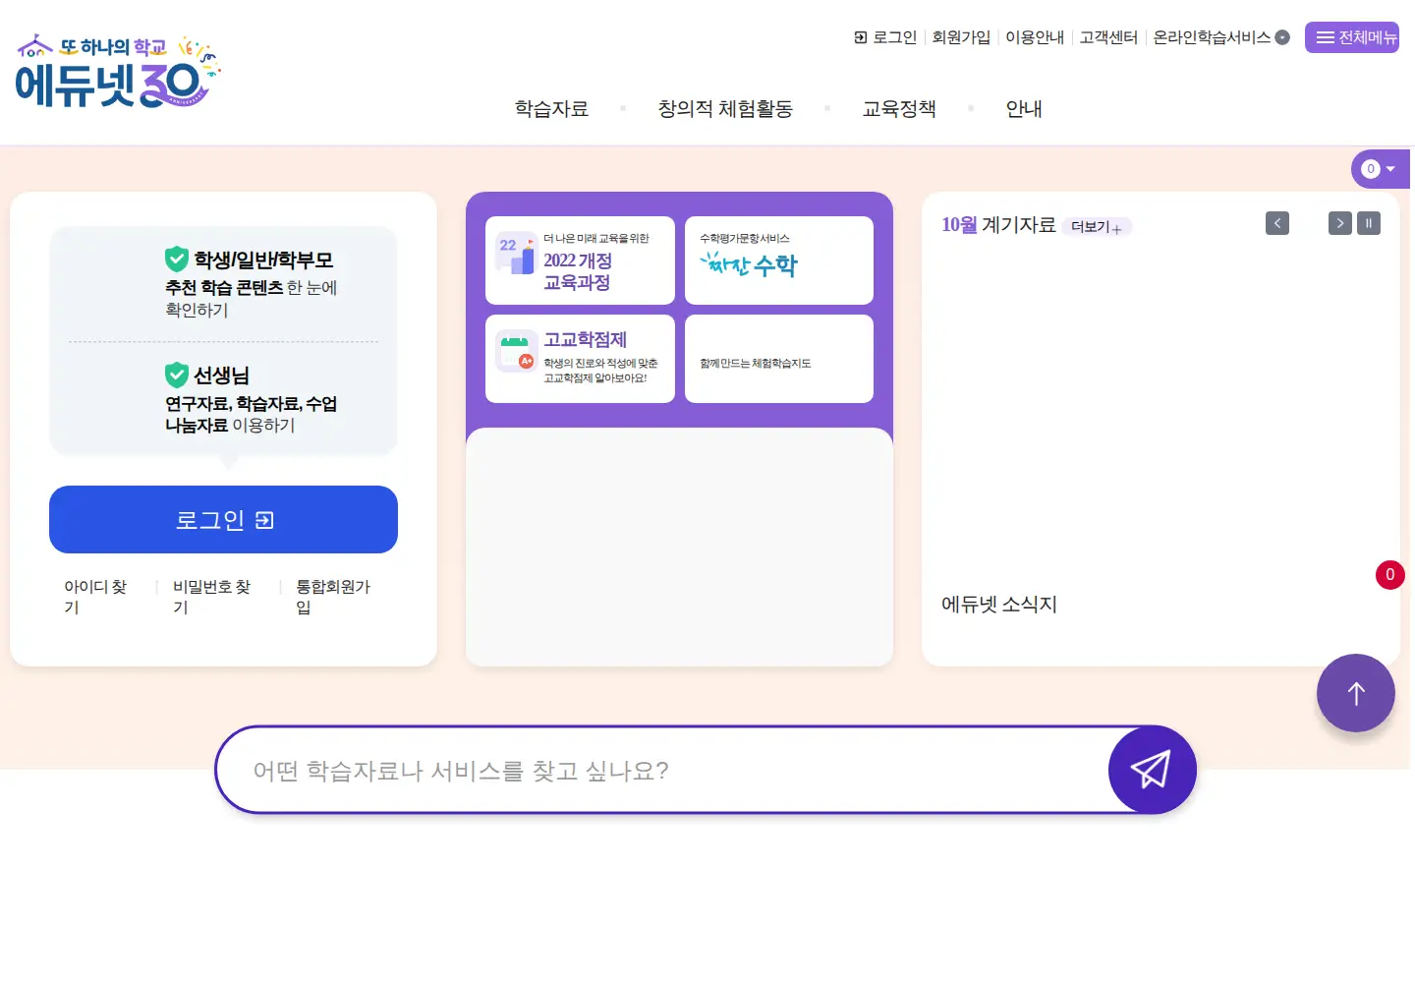Viewport: 1415px width, 983px height.
Task: Click the 선생님 heading text
Action: tap(221, 376)
